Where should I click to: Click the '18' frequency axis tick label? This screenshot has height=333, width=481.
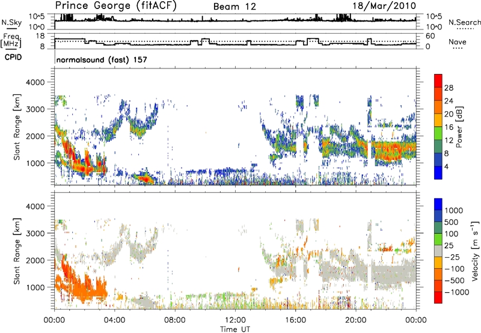(x=40, y=35)
